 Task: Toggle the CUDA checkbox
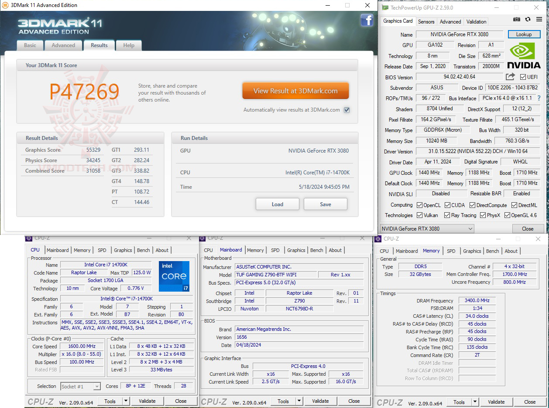pos(448,205)
